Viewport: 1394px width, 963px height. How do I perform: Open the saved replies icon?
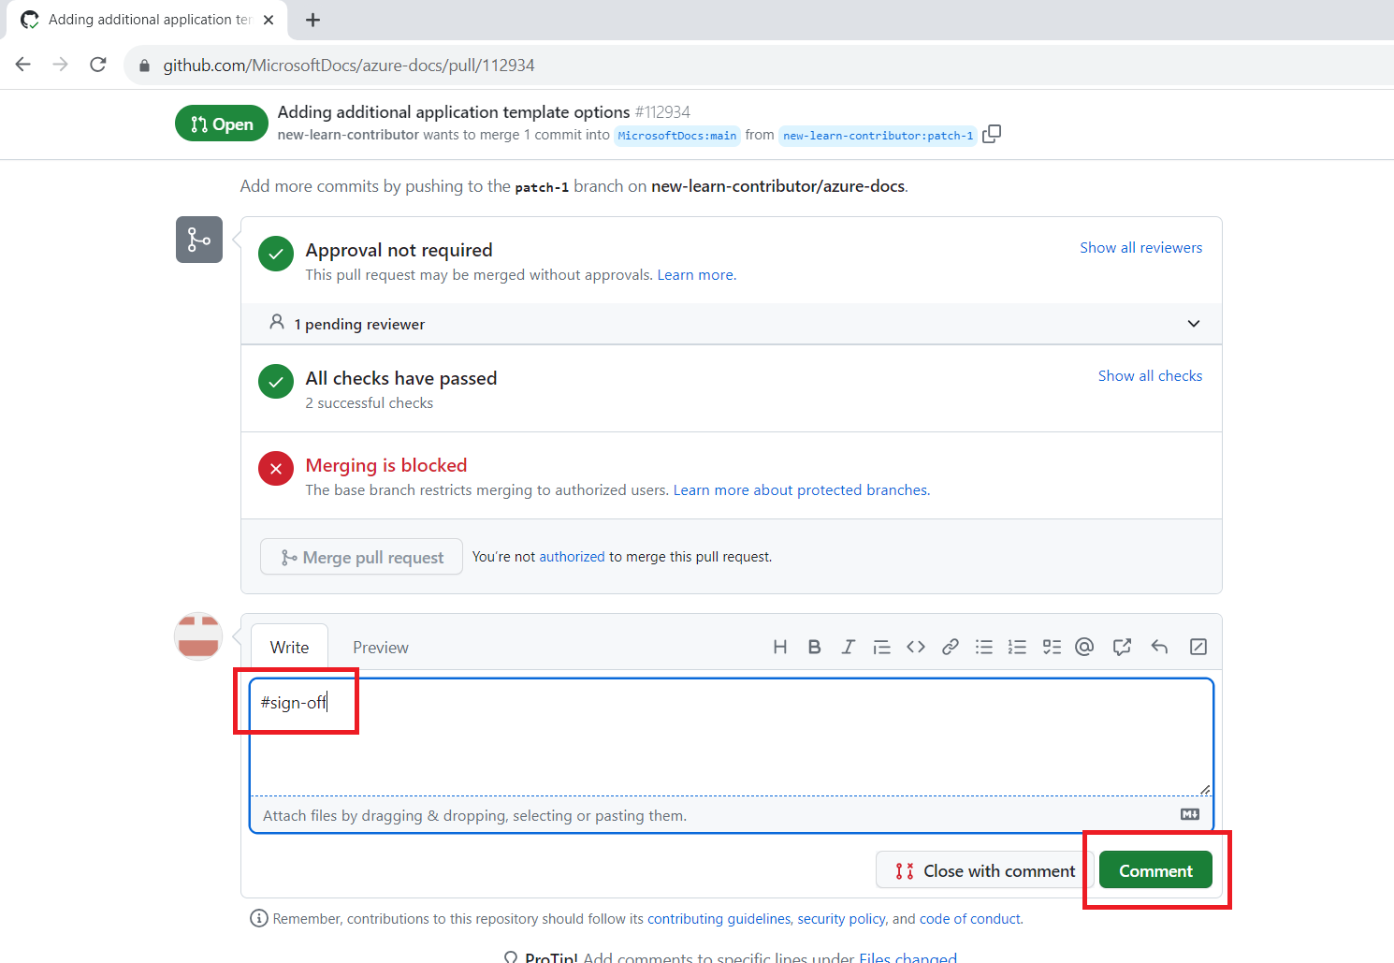click(x=1159, y=646)
